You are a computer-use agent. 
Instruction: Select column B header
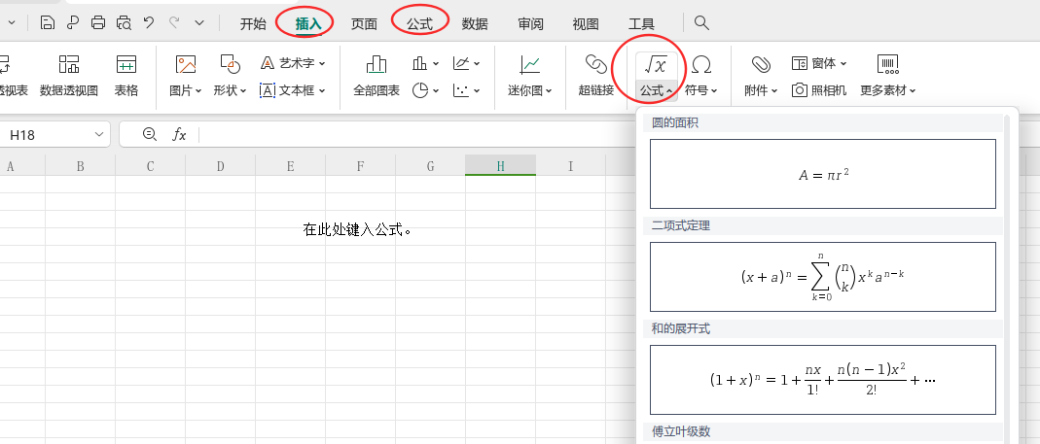80,166
